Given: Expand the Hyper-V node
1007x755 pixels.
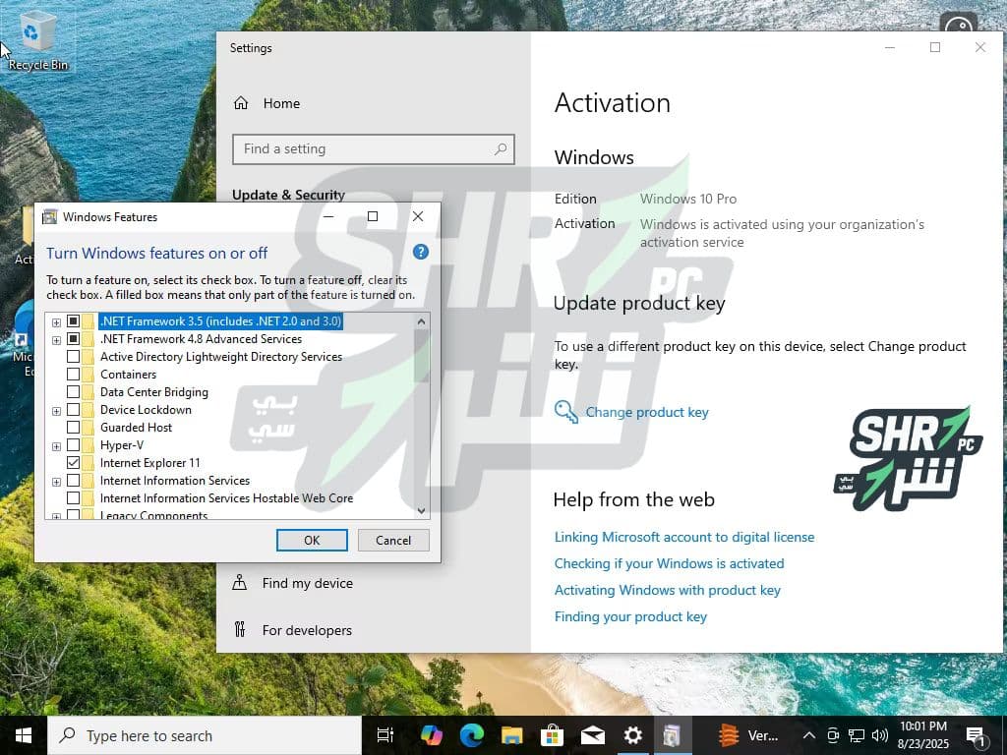Looking at the screenshot, I should [x=56, y=446].
